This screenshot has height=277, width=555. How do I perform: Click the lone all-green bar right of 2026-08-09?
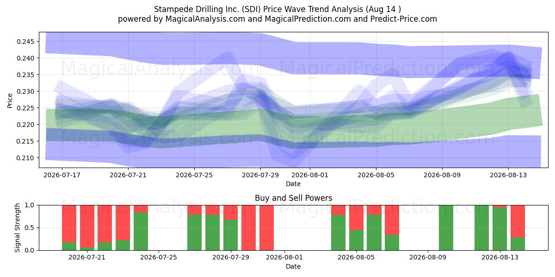pyautogui.click(x=446, y=228)
